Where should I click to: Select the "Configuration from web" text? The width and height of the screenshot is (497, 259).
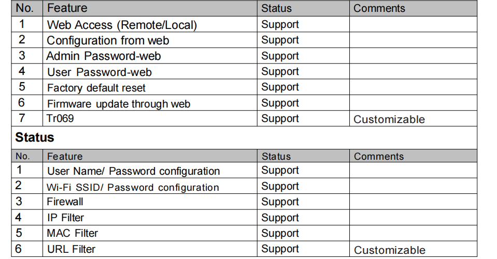pyautogui.click(x=108, y=40)
